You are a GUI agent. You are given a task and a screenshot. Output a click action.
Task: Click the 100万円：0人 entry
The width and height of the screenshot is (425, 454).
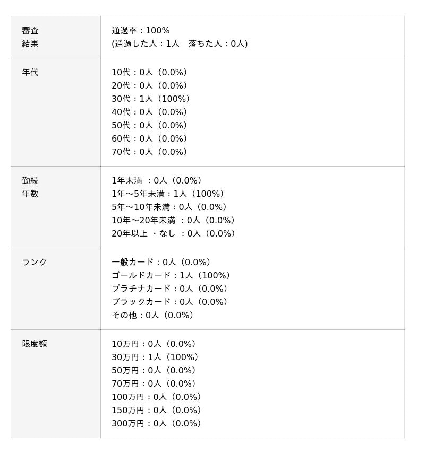(x=158, y=397)
